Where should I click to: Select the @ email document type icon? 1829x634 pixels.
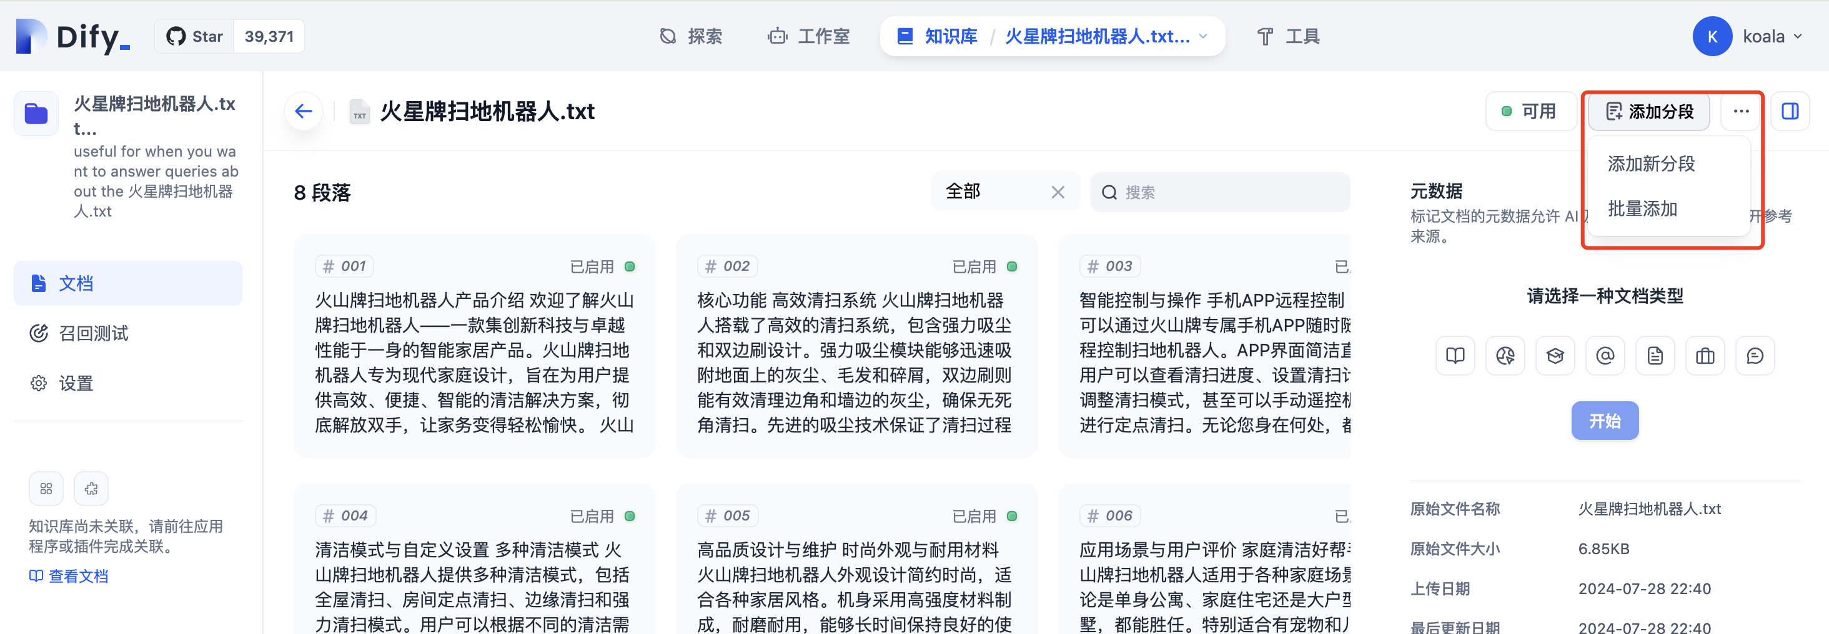pyautogui.click(x=1605, y=355)
